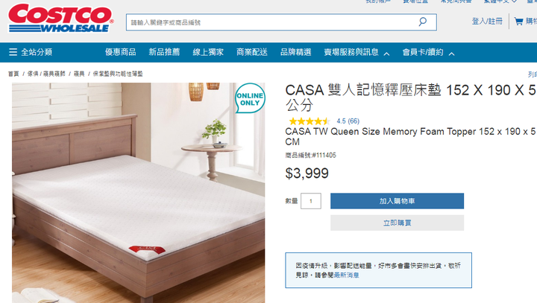The image size is (537, 303).
Task: Go to the 新品推薦 menu item
Action: (x=164, y=52)
